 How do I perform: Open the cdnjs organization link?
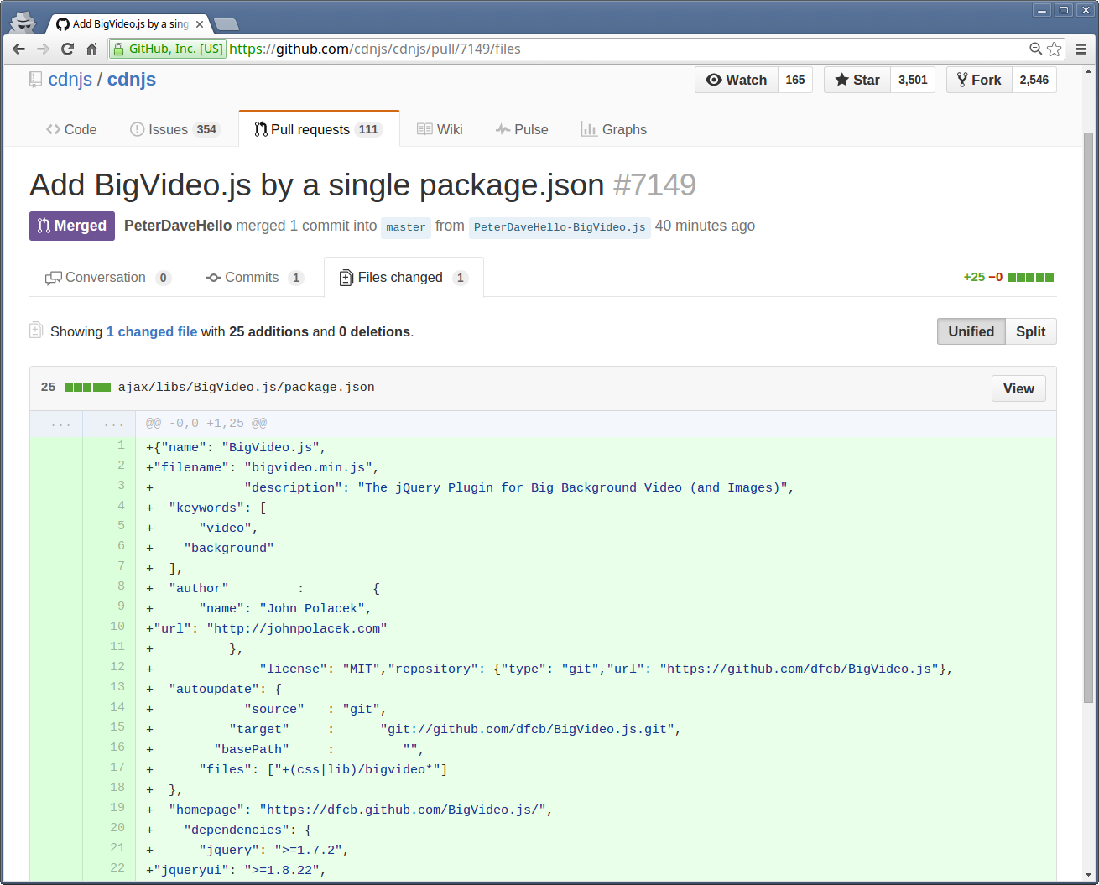[70, 80]
